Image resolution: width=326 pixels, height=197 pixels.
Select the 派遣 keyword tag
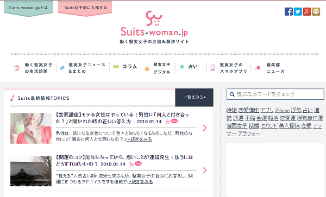click(x=238, y=118)
